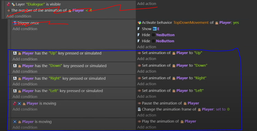Click the Player icon in the Pause animation action

pyautogui.click(x=185, y=103)
